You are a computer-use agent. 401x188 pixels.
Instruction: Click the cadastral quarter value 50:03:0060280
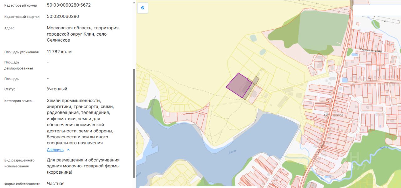(x=63, y=16)
